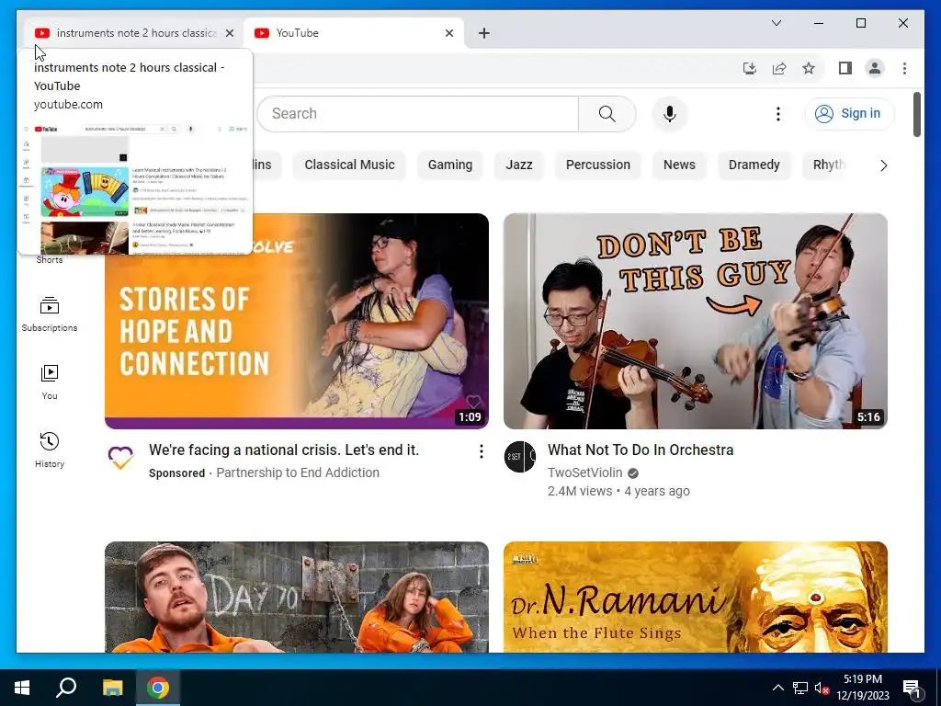Open 'We're facing a national crisis' title link

(284, 450)
